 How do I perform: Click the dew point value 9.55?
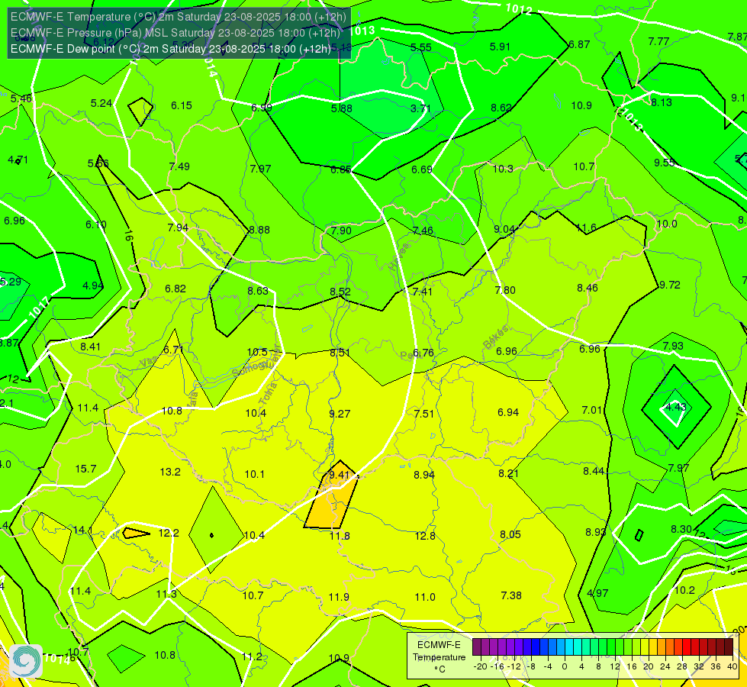(664, 163)
